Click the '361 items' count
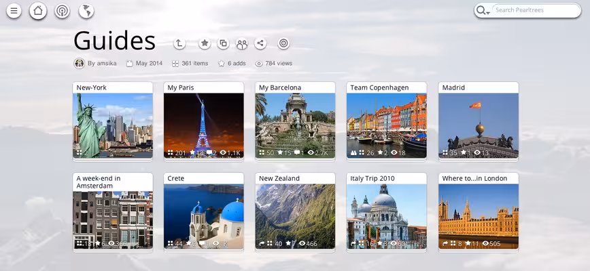Viewport: 590px width, 271px height. point(194,63)
